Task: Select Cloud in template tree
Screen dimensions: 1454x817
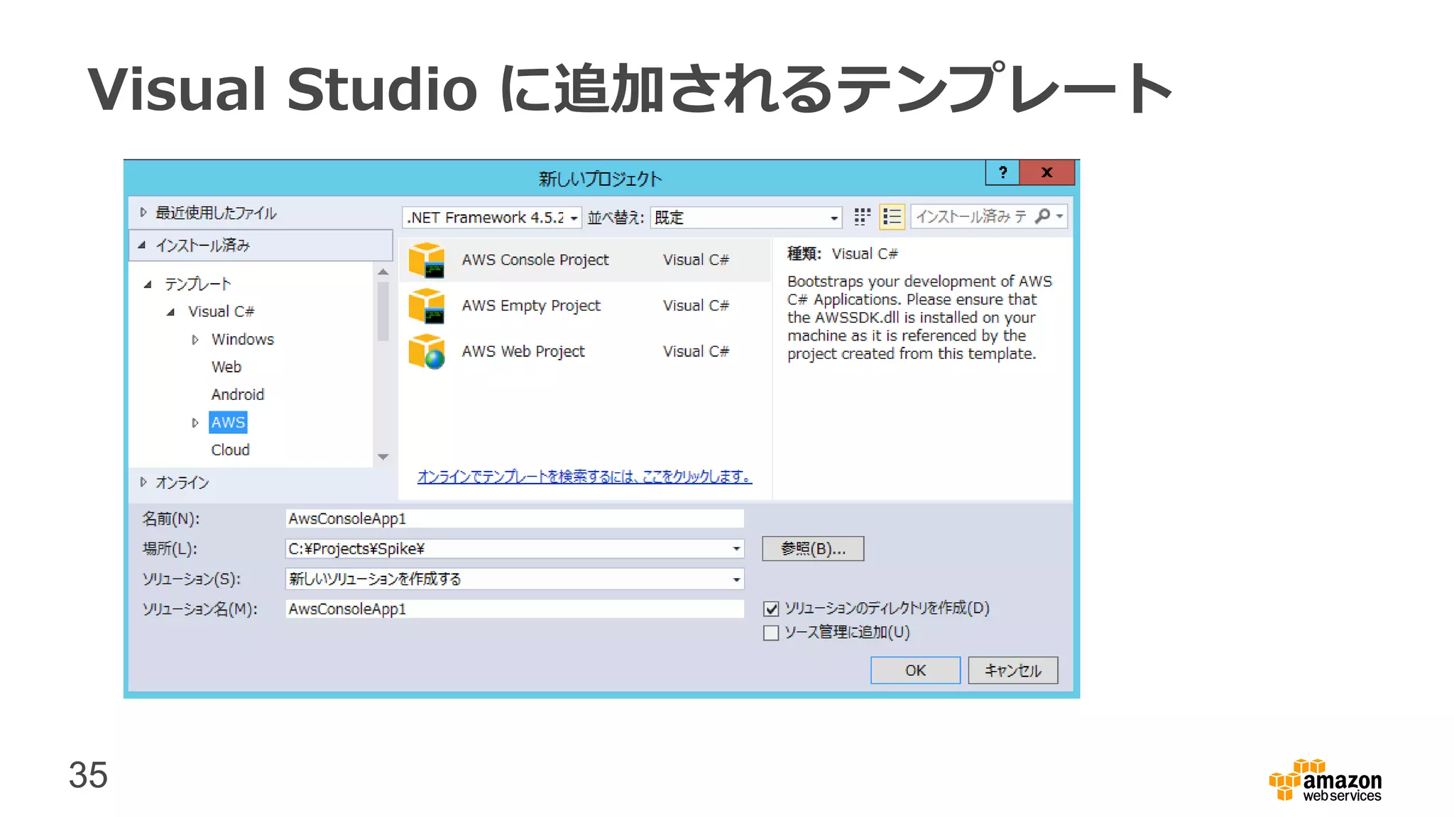Action: point(230,450)
